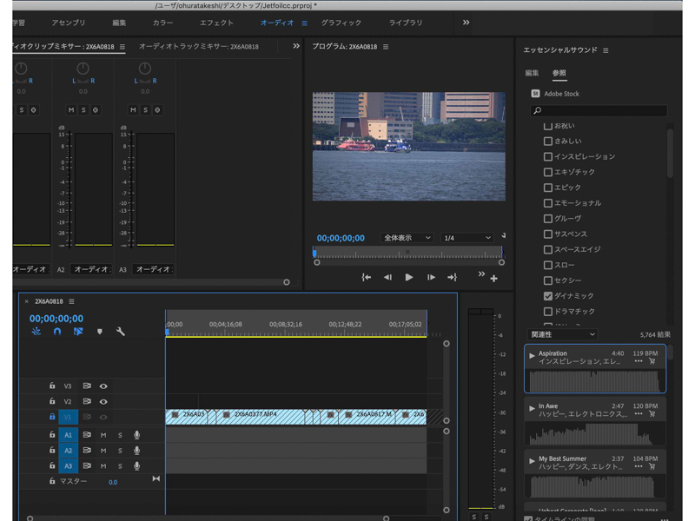Click the cart icon for Aspiration track

[x=652, y=361]
